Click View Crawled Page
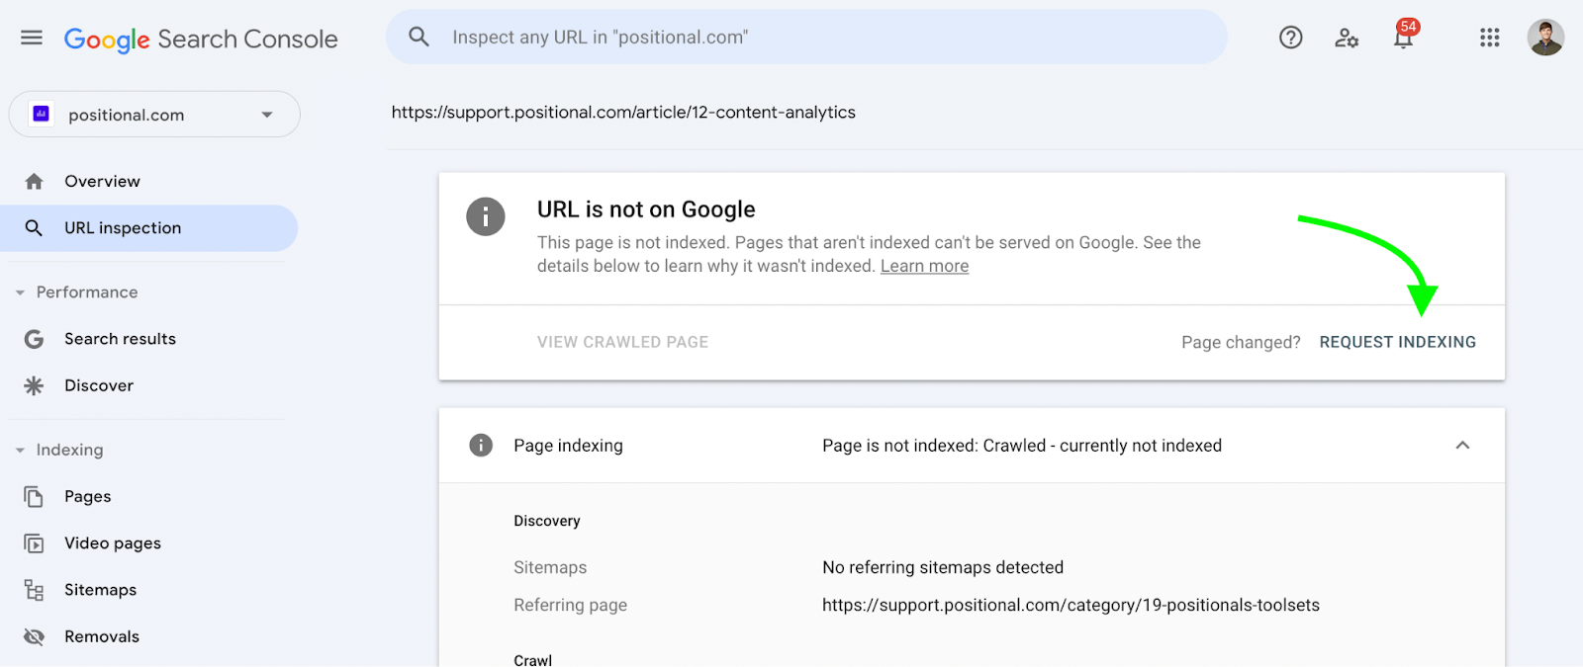The height and width of the screenshot is (667, 1583). [622, 342]
